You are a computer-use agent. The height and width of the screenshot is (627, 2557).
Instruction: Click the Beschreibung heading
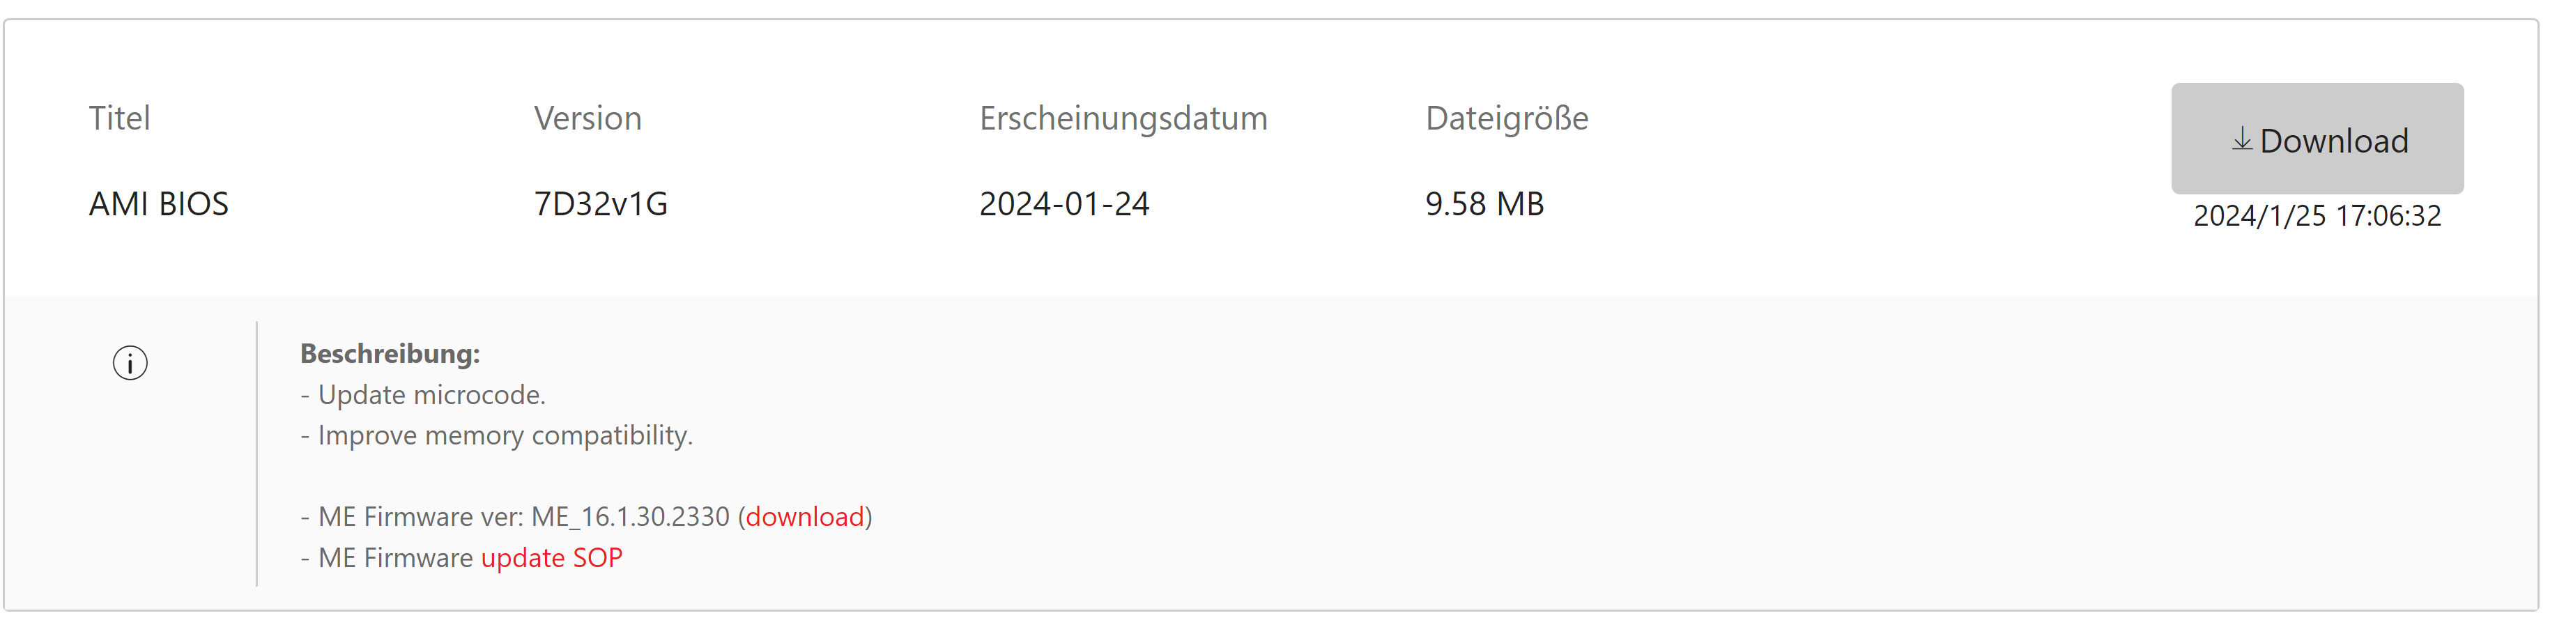pyautogui.click(x=390, y=353)
